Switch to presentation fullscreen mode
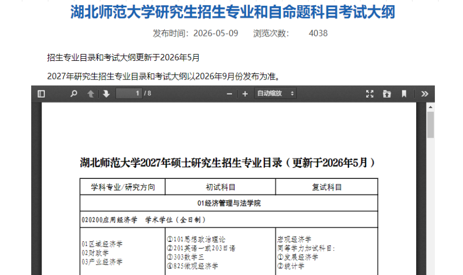463x275 pixels. tap(370, 94)
